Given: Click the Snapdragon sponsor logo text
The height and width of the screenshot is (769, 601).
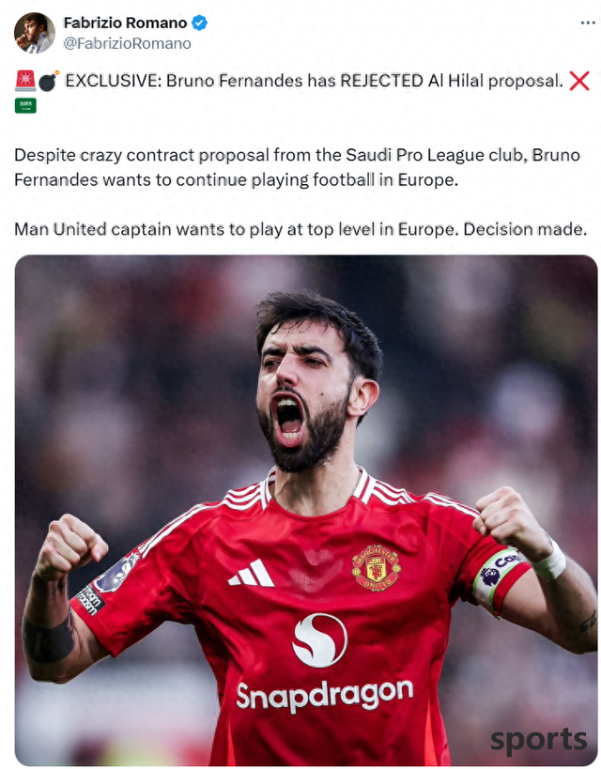Looking at the screenshot, I should coord(324,695).
